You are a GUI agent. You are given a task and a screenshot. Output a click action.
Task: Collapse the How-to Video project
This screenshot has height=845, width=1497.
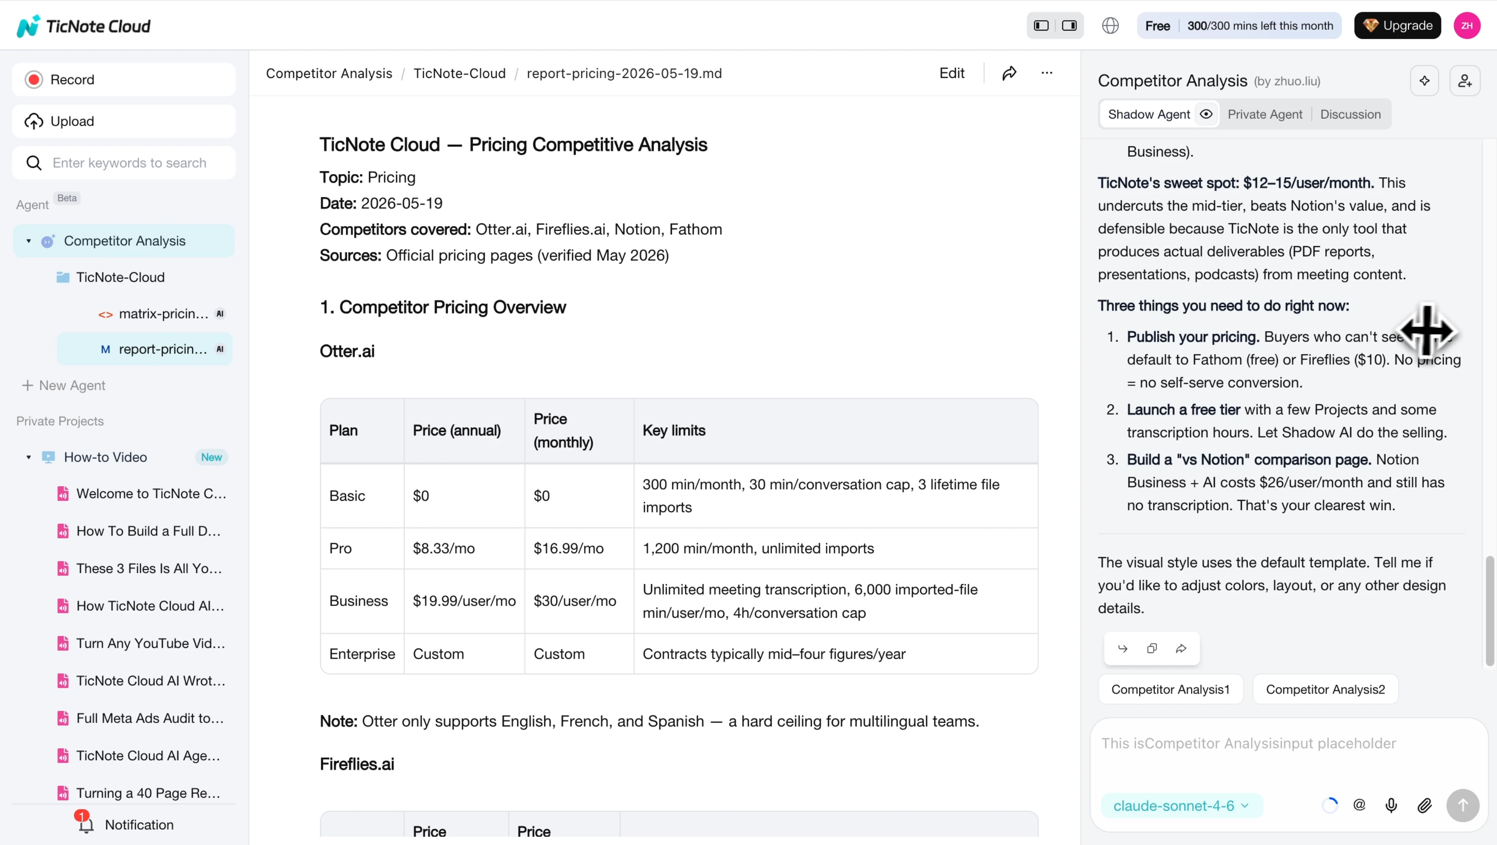(x=29, y=457)
